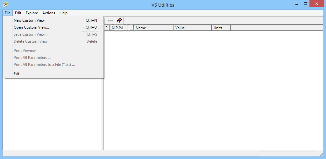Screen dimensions: 326x159
Task: Close the File menu via the File item
Action: 8,13
